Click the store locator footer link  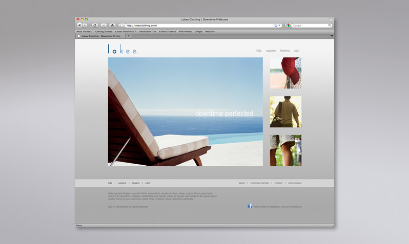pos(295,183)
